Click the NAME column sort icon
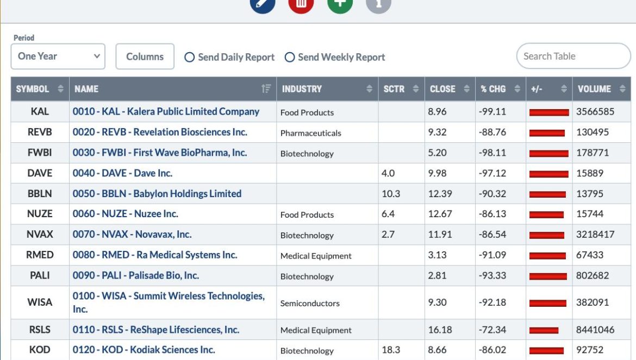This screenshot has height=360, width=636. click(266, 89)
